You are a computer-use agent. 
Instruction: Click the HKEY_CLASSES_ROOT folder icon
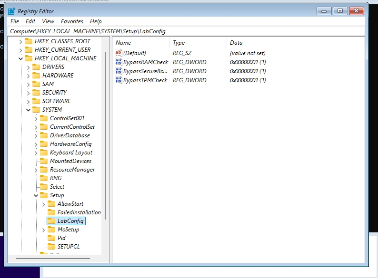tap(29, 41)
